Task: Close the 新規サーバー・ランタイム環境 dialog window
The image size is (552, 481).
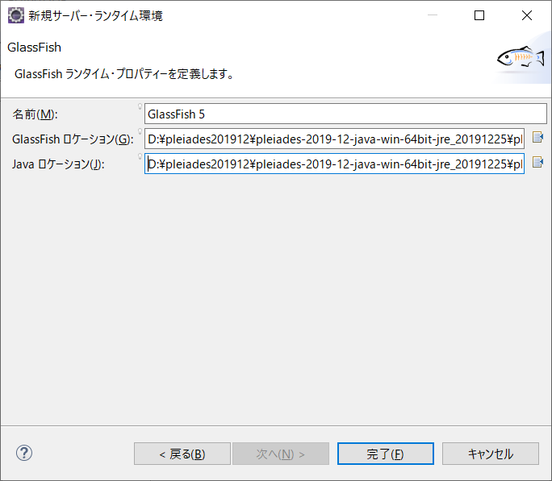Action: (527, 15)
